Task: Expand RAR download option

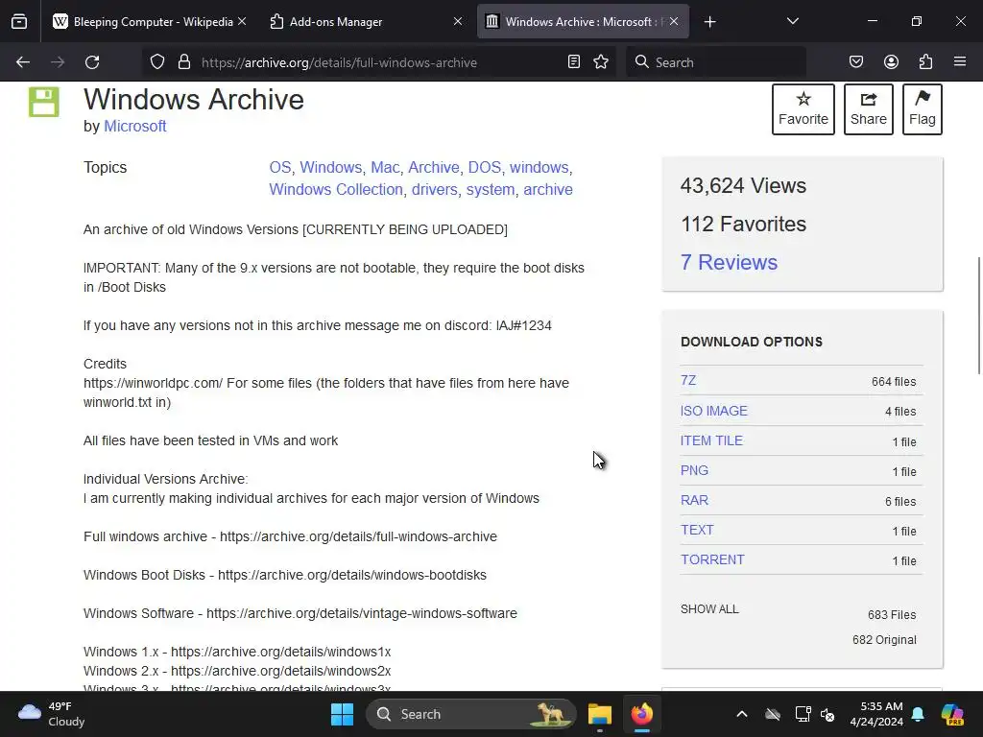Action: pos(694,500)
